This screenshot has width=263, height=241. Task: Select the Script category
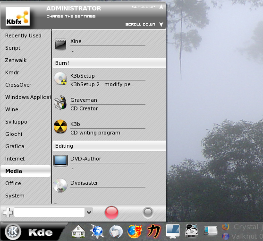(x=13, y=48)
